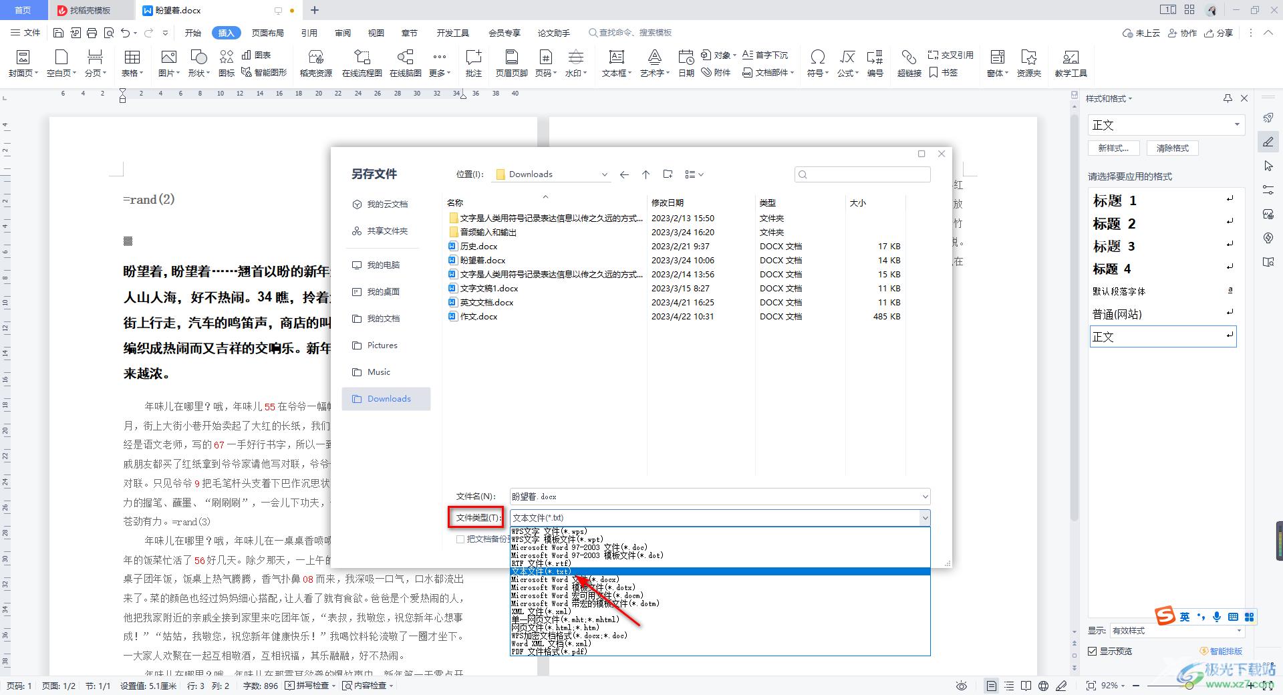Switch to the 页面布局 tab

[x=268, y=33]
